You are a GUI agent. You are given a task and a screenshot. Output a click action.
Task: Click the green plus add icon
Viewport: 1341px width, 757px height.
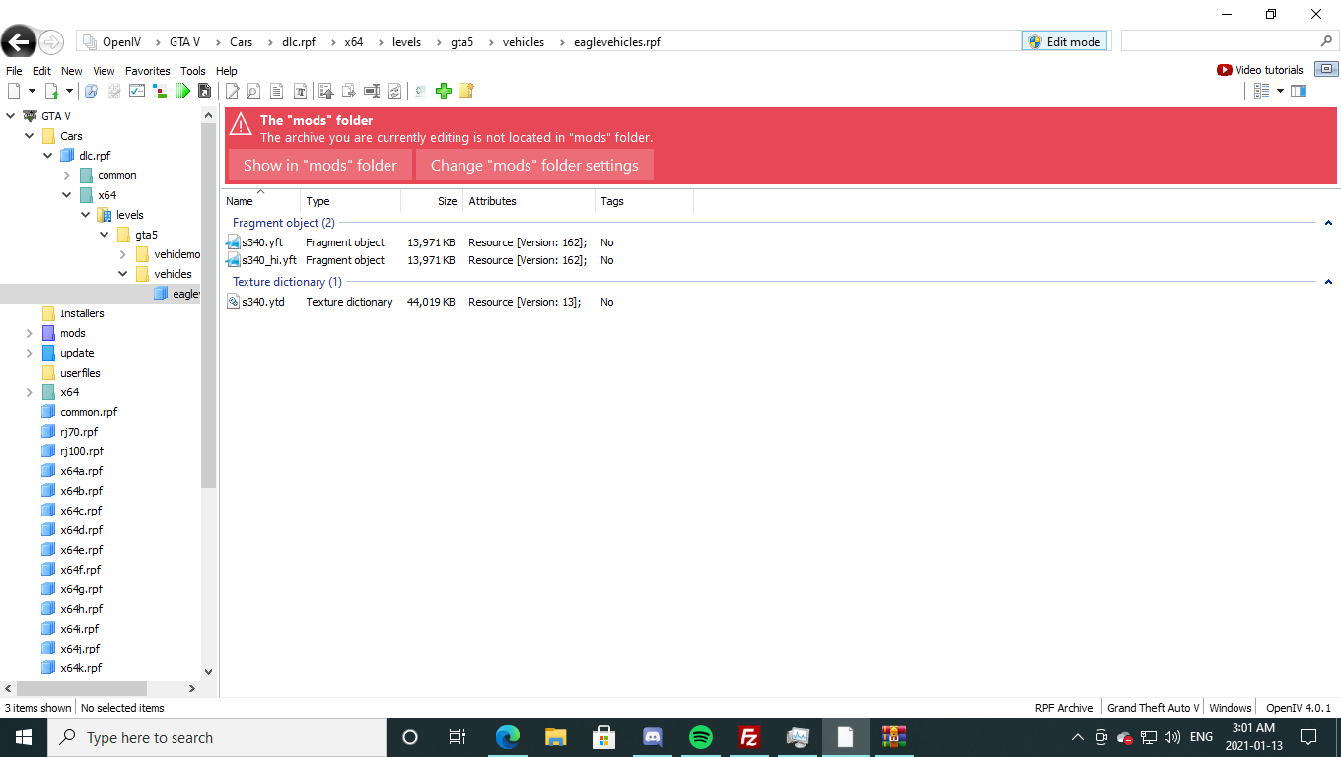pos(443,91)
